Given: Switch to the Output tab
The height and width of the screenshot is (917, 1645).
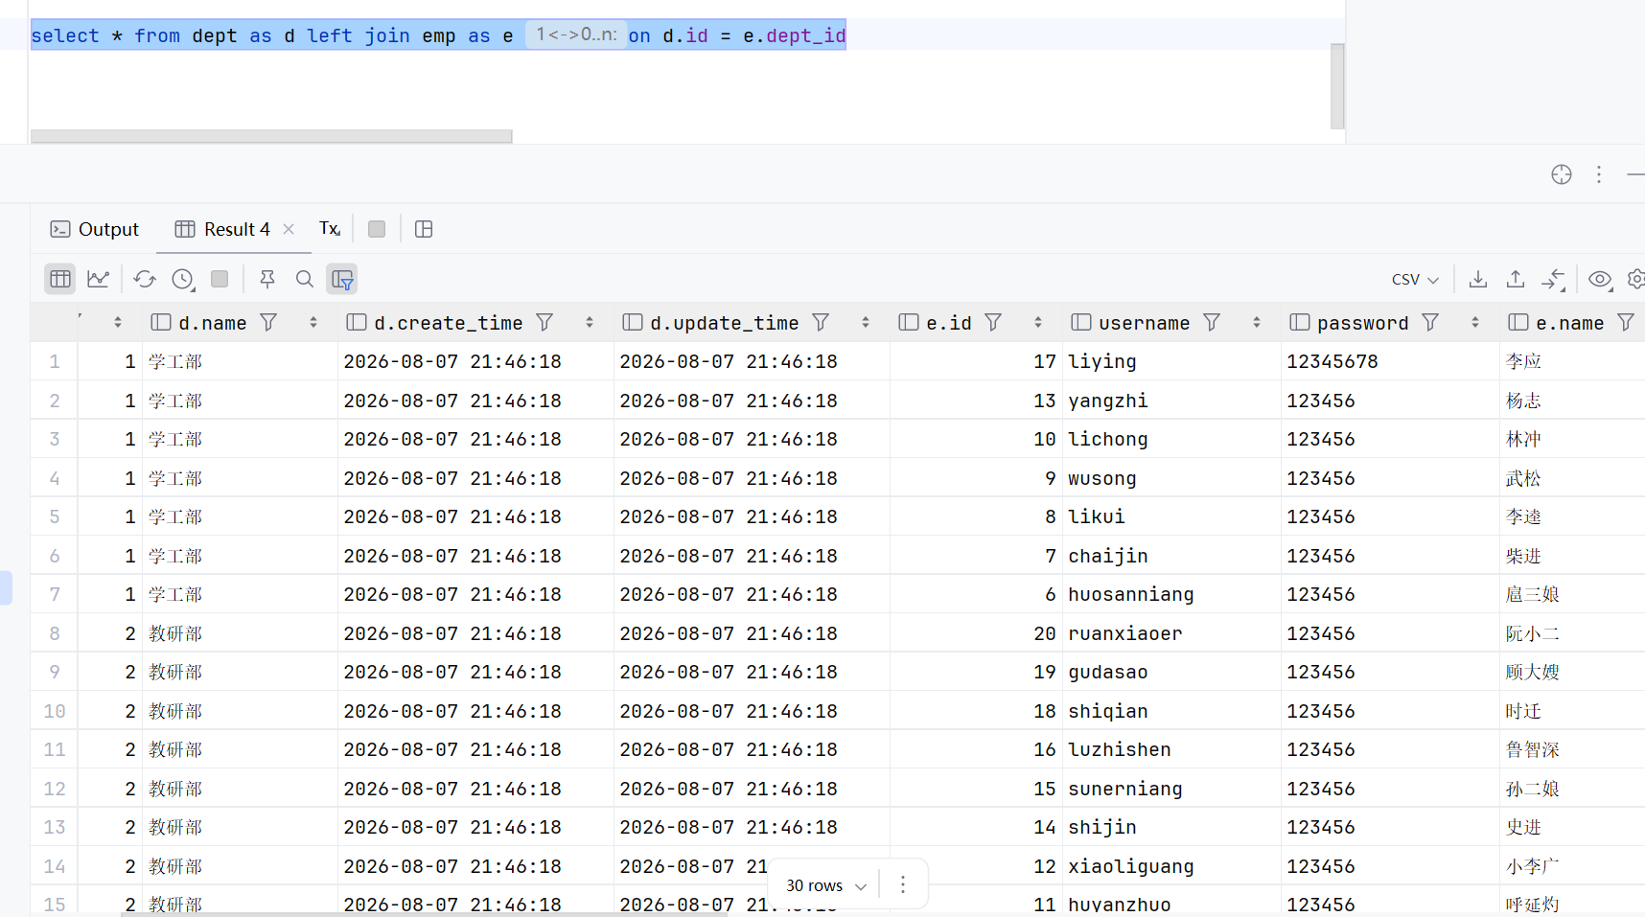Looking at the screenshot, I should click(x=95, y=229).
